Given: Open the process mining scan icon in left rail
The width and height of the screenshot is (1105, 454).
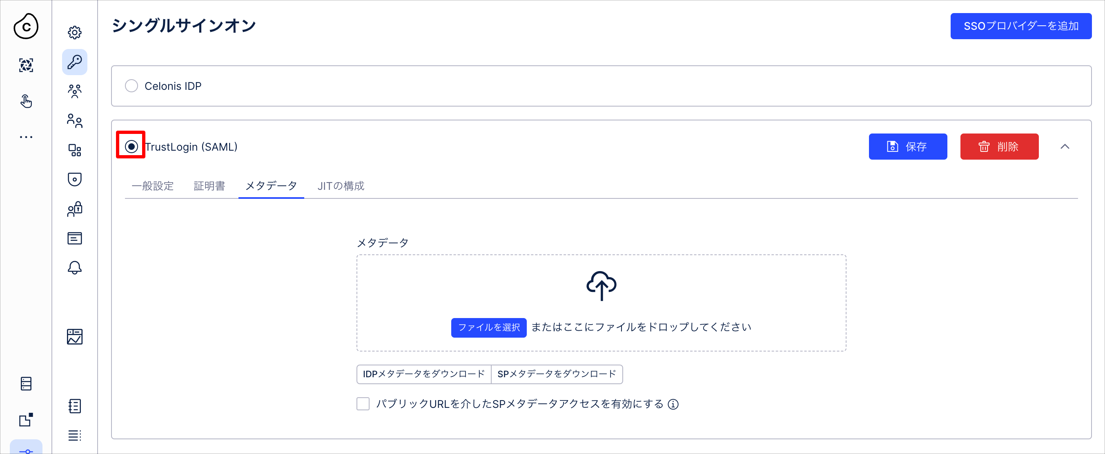Looking at the screenshot, I should [x=26, y=65].
